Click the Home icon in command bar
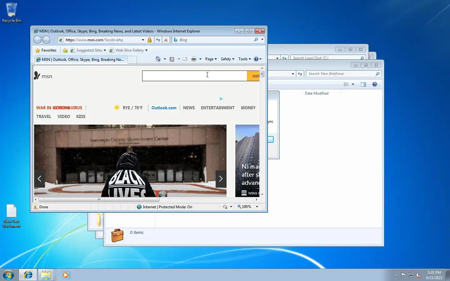450x281 pixels. click(158, 59)
